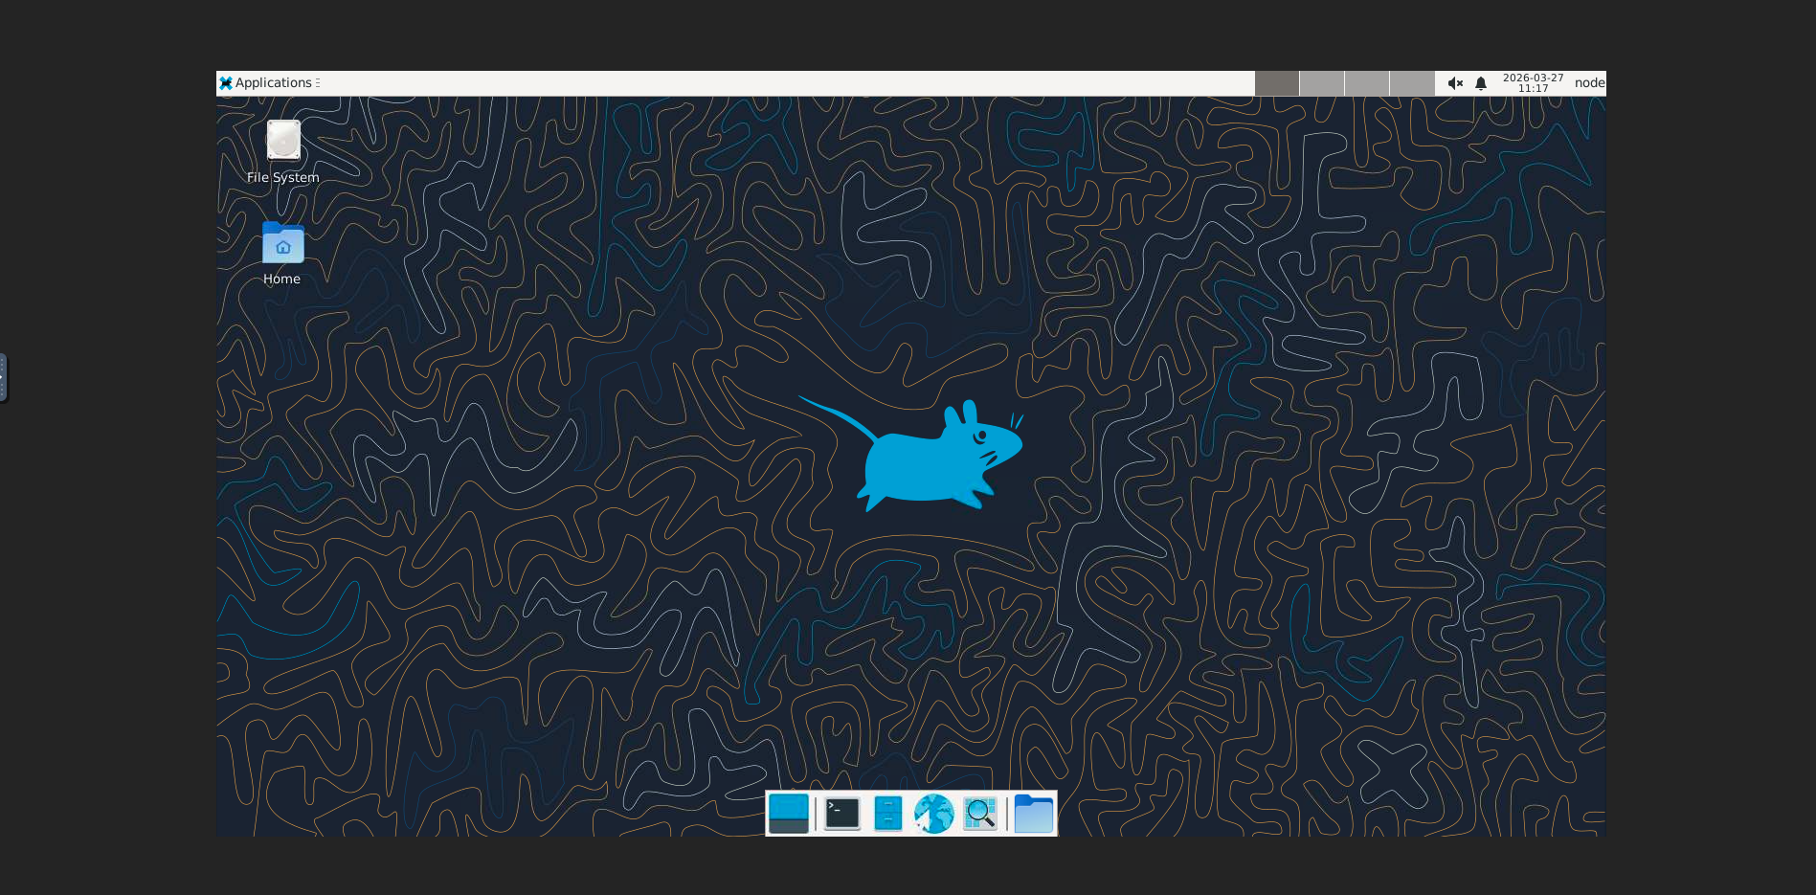The image size is (1816, 895).
Task: Click the muted volume speaker icon
Action: coord(1455,83)
